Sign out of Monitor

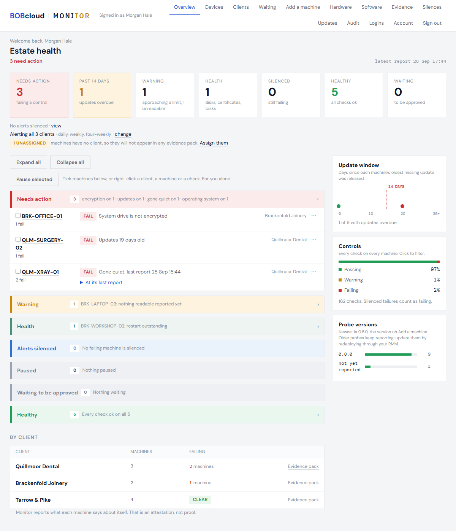[432, 23]
